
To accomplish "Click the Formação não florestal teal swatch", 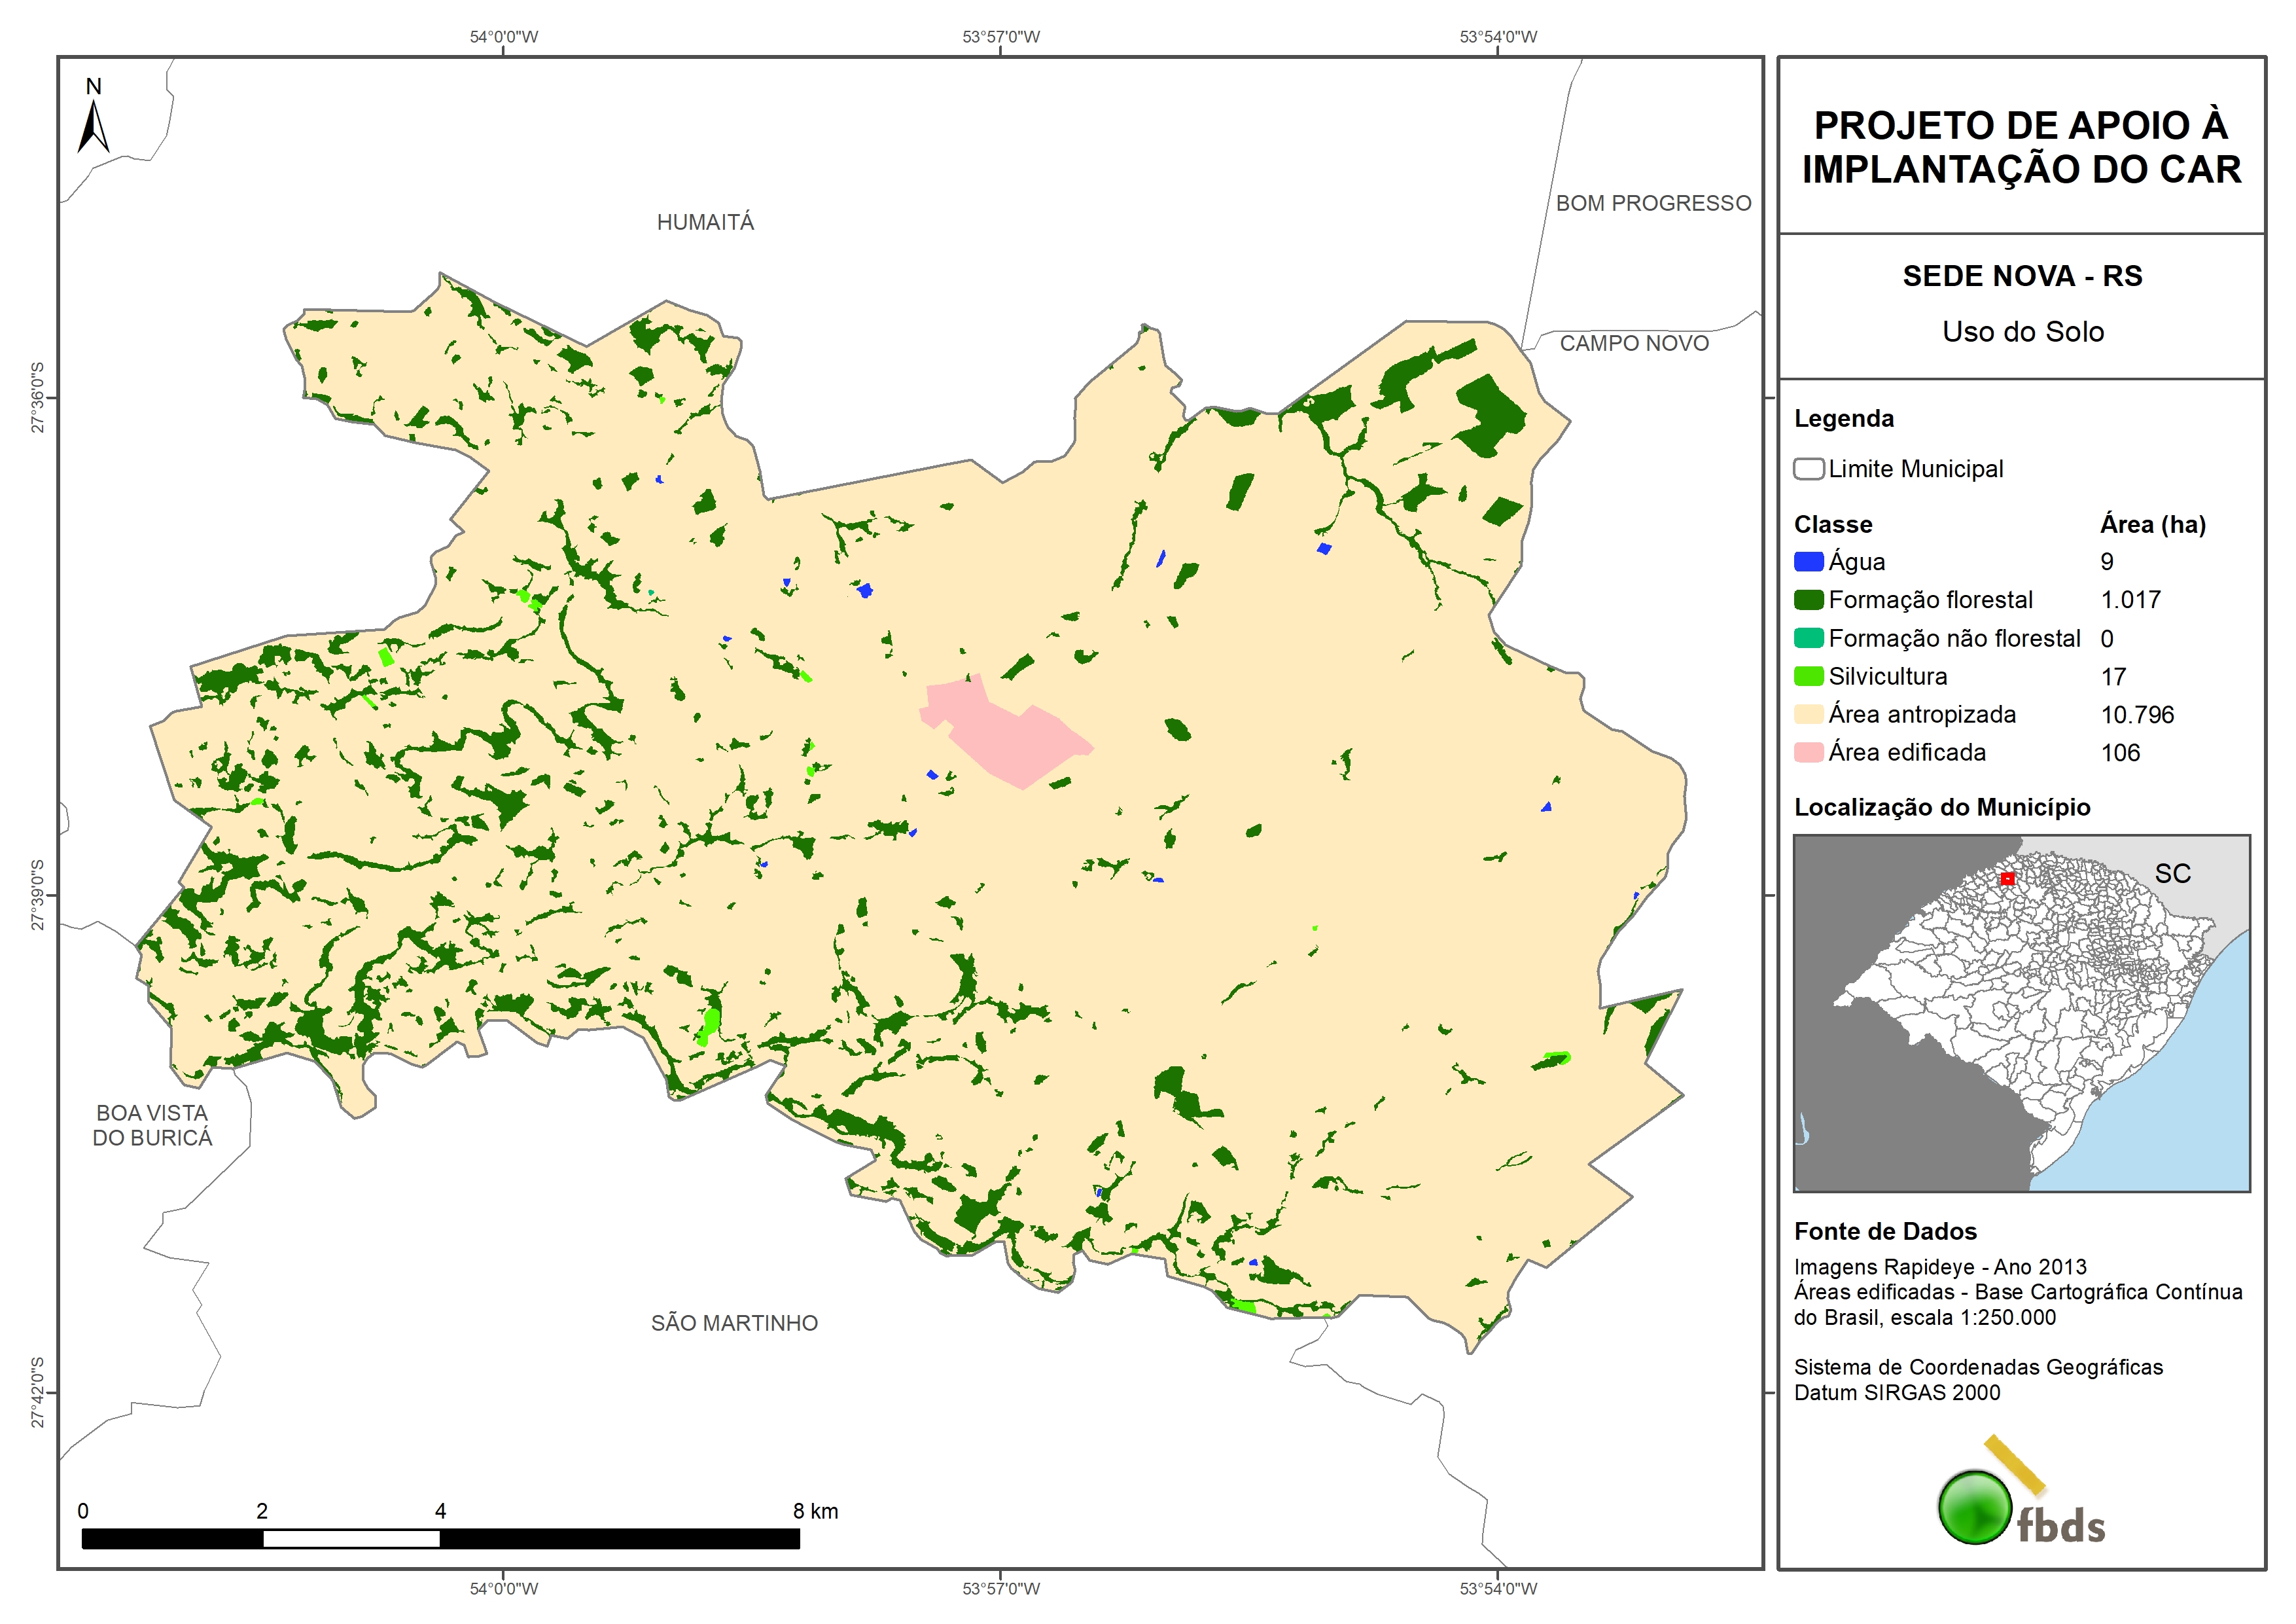I will pos(1808,638).
